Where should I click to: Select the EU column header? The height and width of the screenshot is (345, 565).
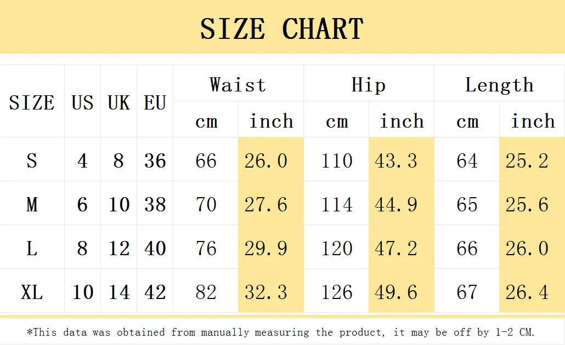coord(155,102)
